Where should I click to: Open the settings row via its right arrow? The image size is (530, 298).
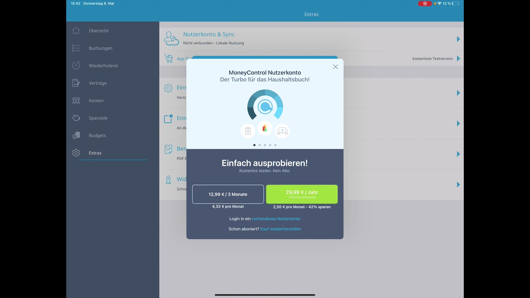click(458, 93)
